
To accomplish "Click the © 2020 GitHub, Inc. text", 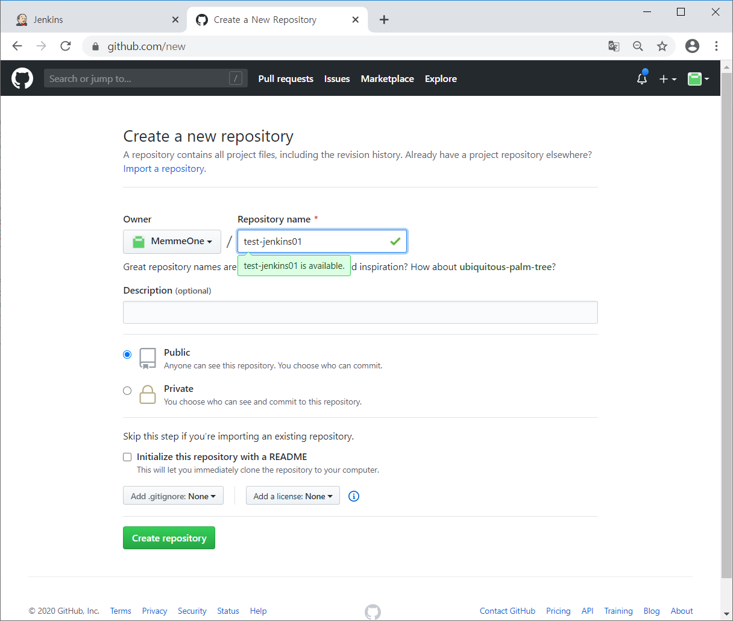I will pyautogui.click(x=64, y=611).
